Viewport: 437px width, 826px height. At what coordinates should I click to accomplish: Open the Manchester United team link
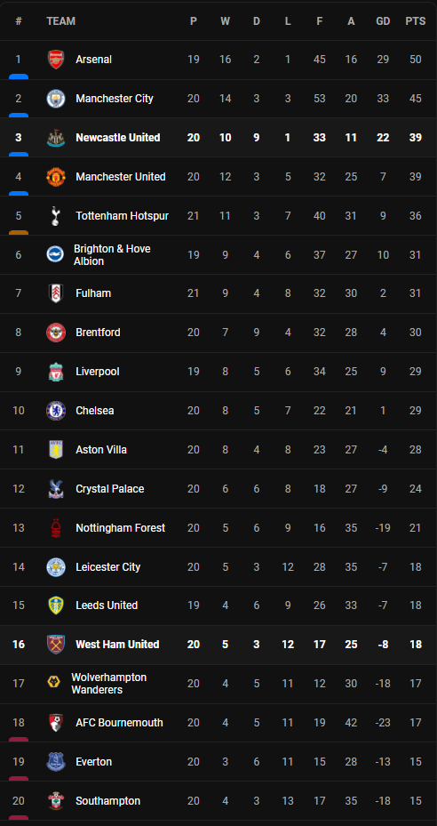coord(121,177)
